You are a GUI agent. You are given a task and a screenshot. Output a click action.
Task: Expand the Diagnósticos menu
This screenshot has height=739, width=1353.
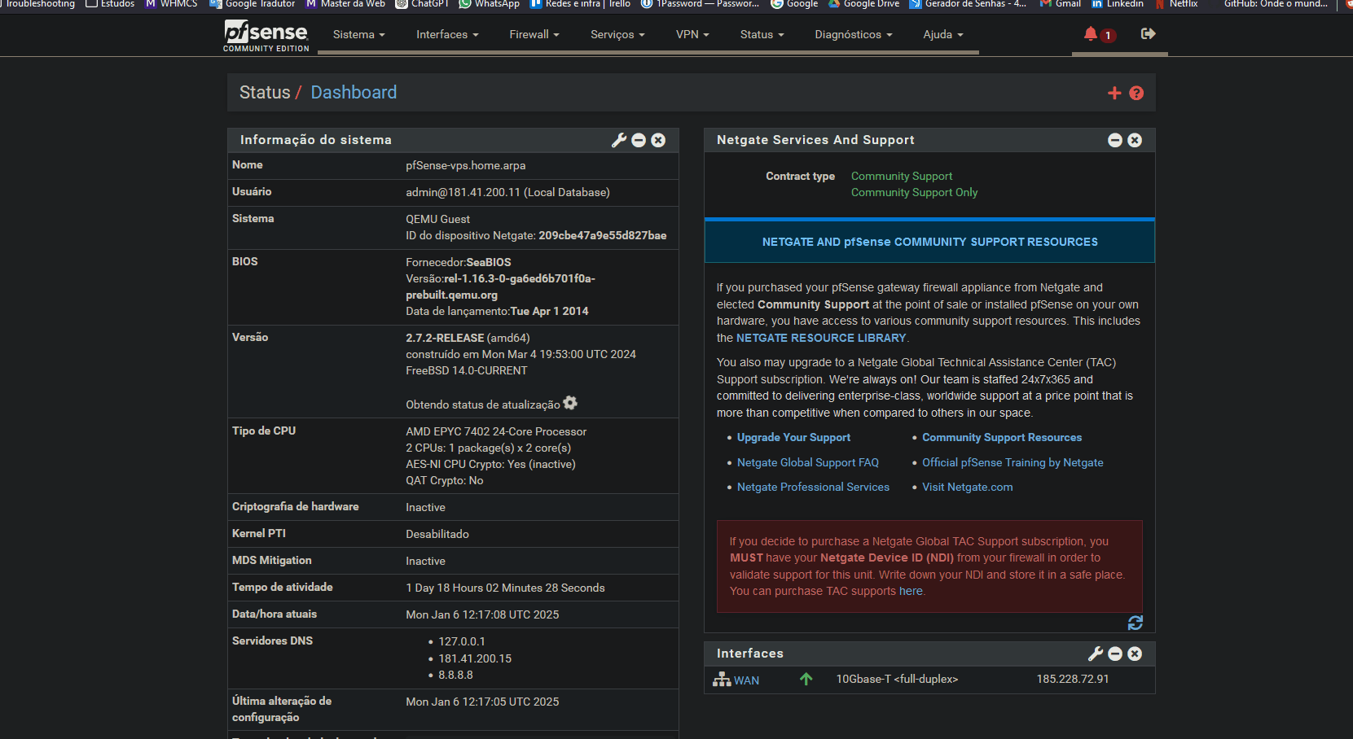(854, 34)
